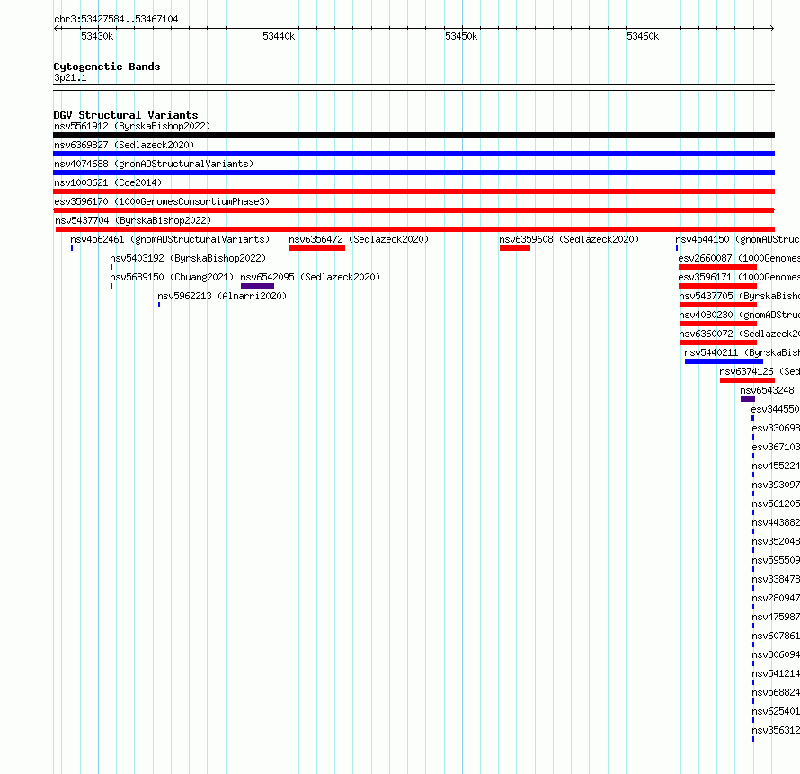Viewport: 800px width, 774px height.
Task: Click the purple bar under nsv6542095
Action: coord(258,286)
